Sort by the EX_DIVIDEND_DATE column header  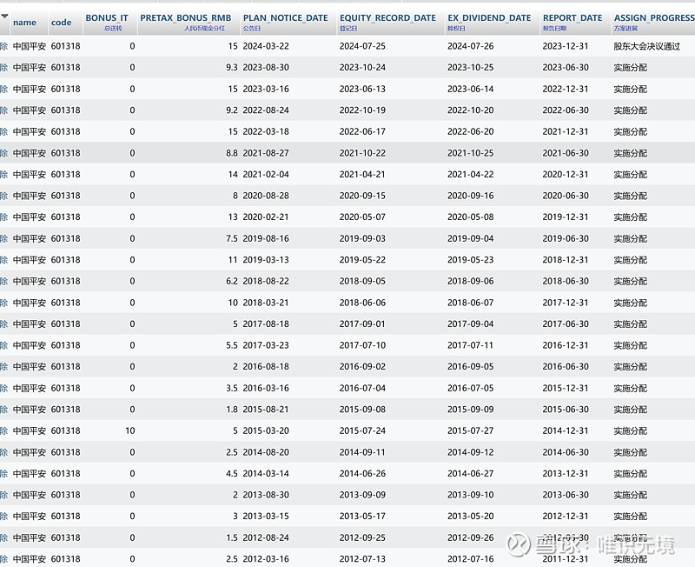489,17
